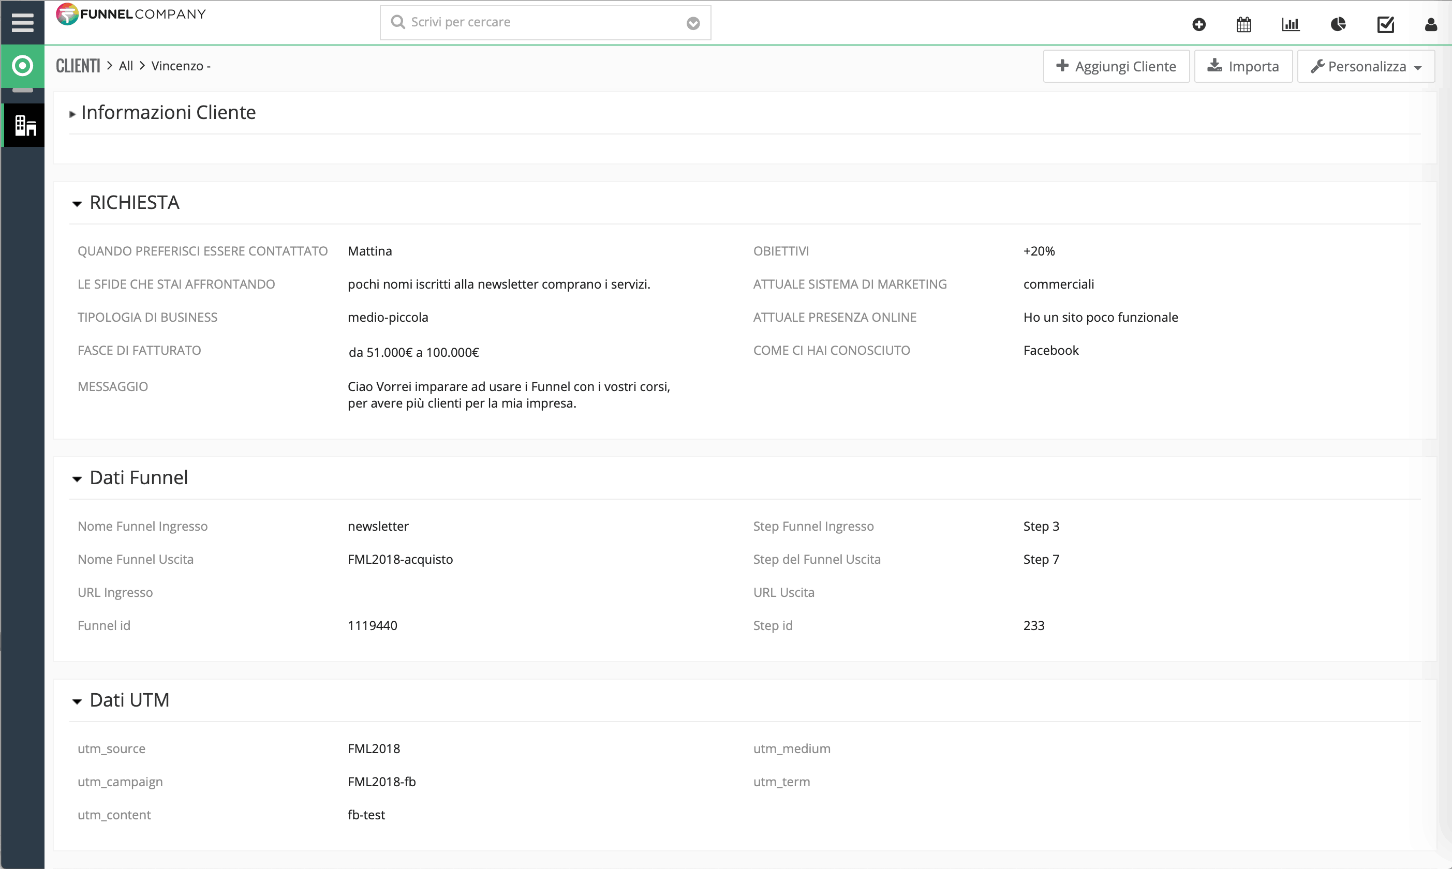The height and width of the screenshot is (869, 1452).
Task: Click the 'Vincenzo -' breadcrumb
Action: pos(181,66)
